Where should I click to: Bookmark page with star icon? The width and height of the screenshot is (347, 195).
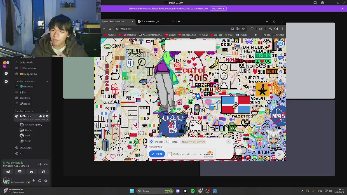pos(243,29)
